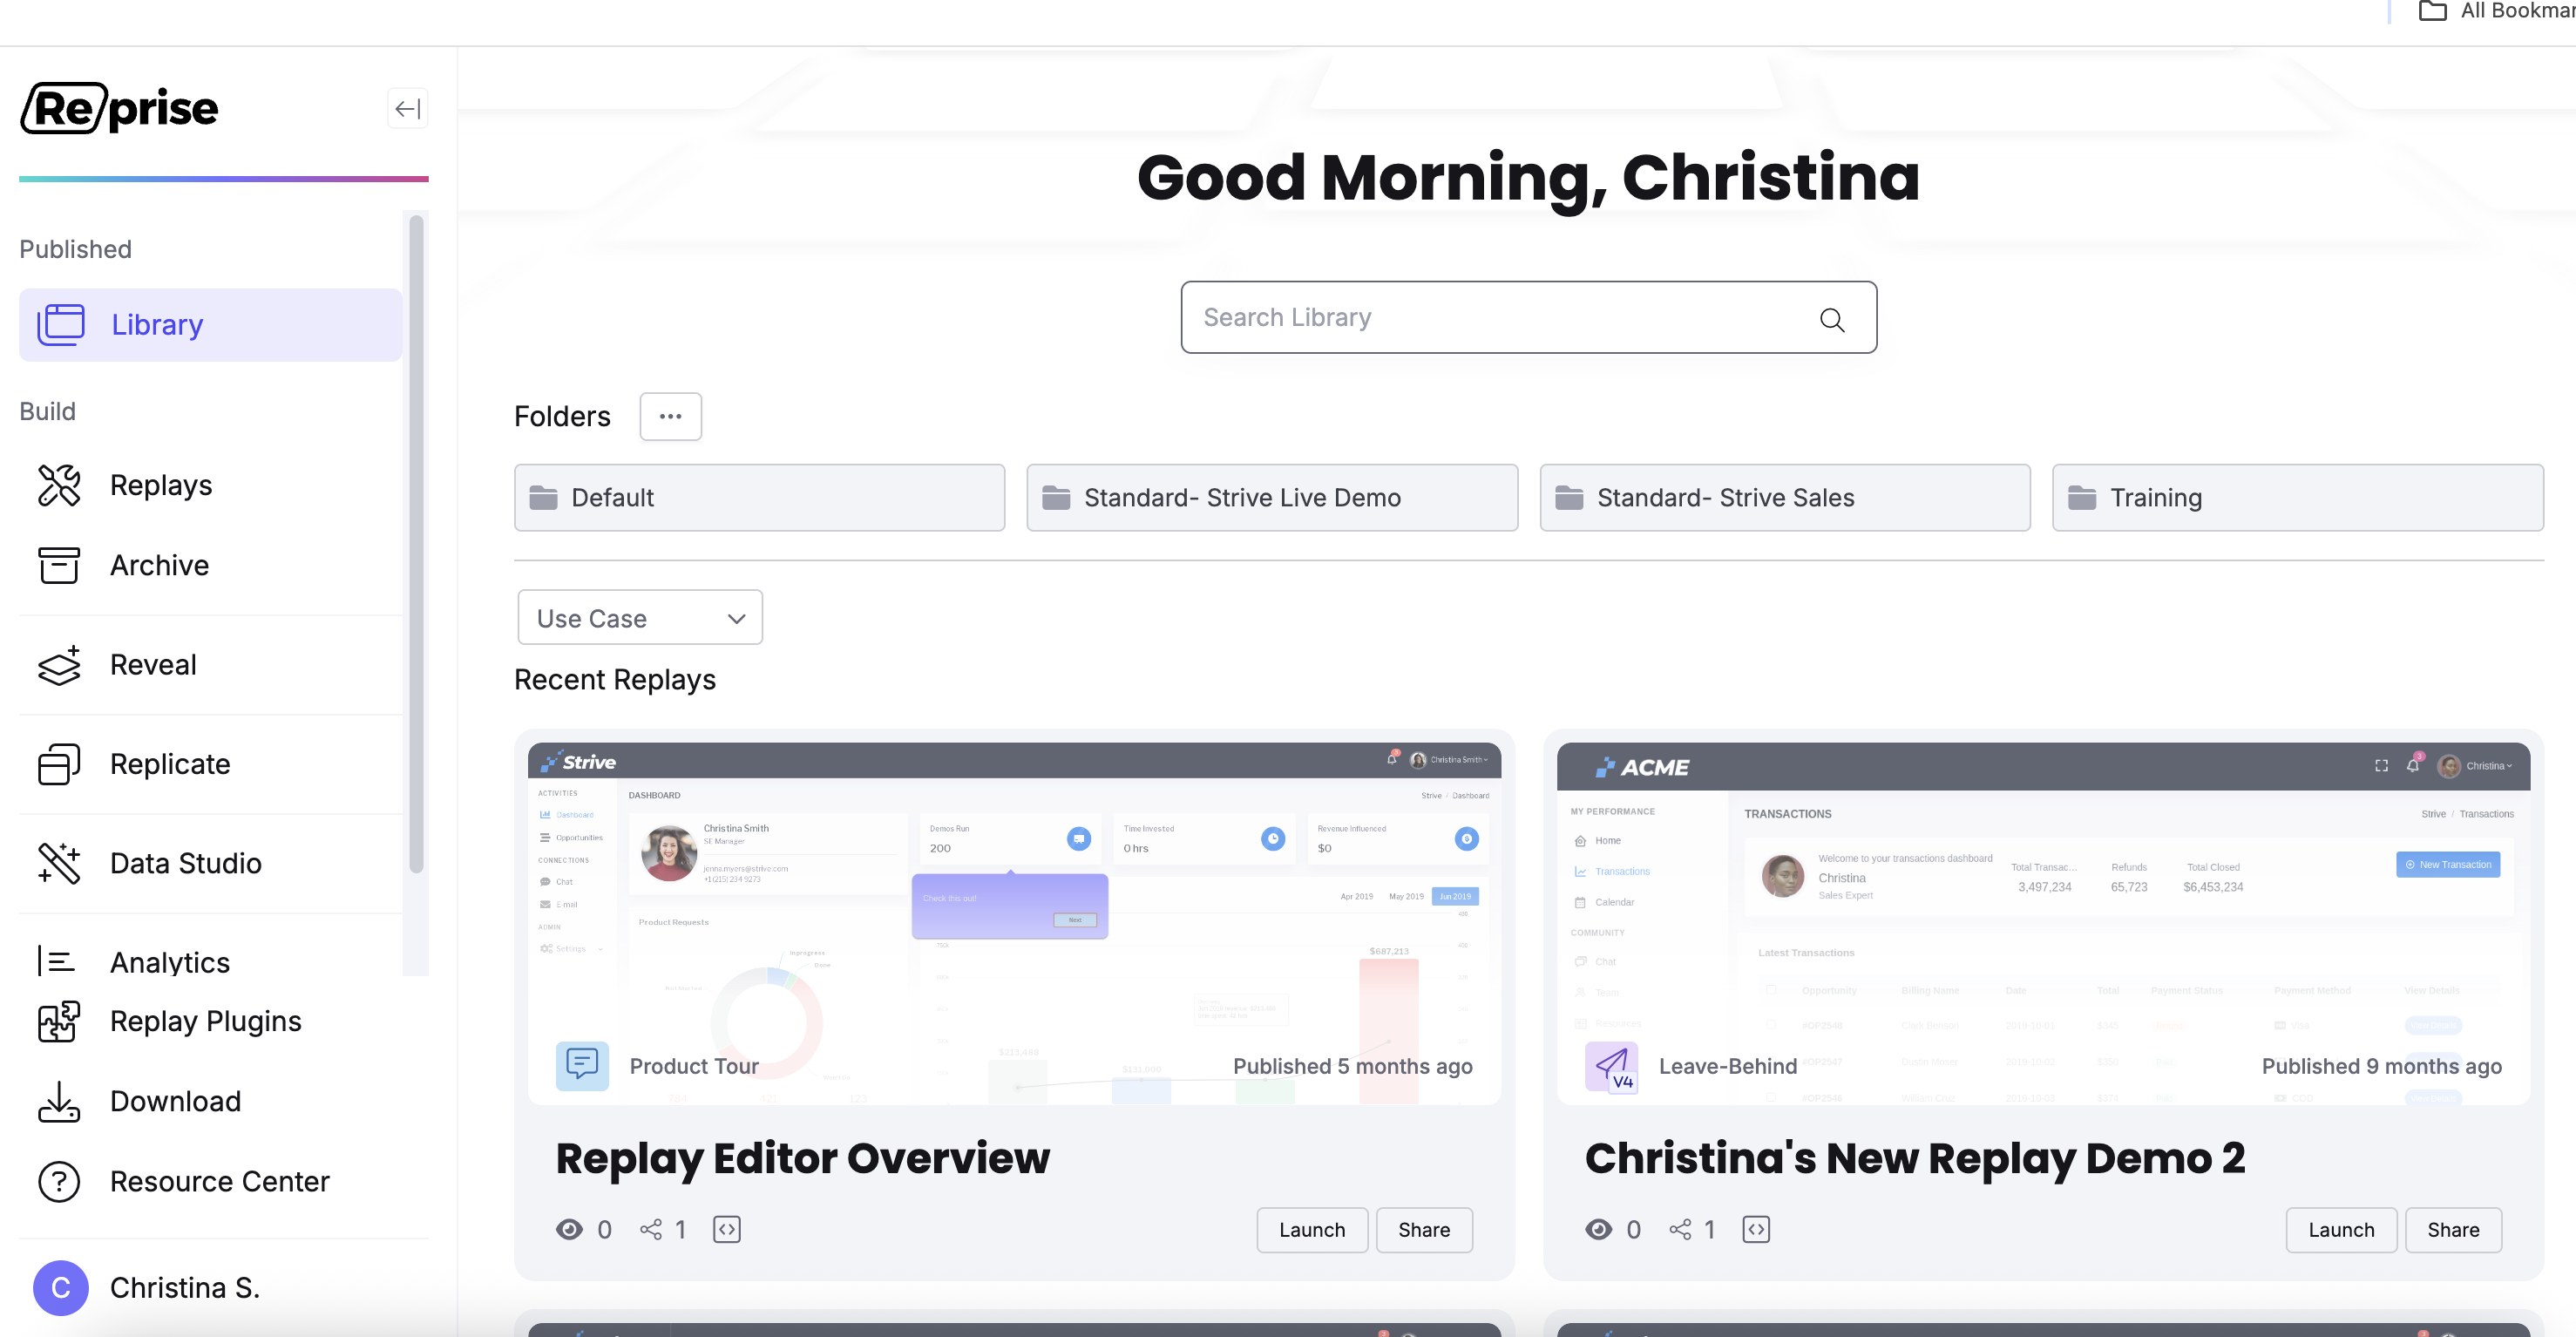The image size is (2576, 1337).
Task: Share Christina's New Replay Demo 2
Action: click(2453, 1230)
